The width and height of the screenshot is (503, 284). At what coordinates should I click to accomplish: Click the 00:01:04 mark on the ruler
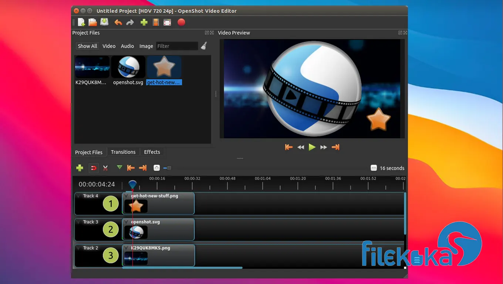click(x=263, y=179)
